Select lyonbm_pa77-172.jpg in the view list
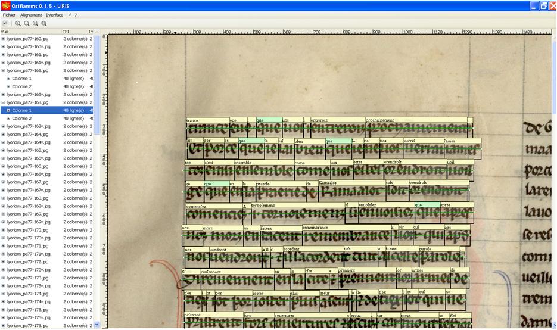This screenshot has height=330, width=557. tap(28, 262)
